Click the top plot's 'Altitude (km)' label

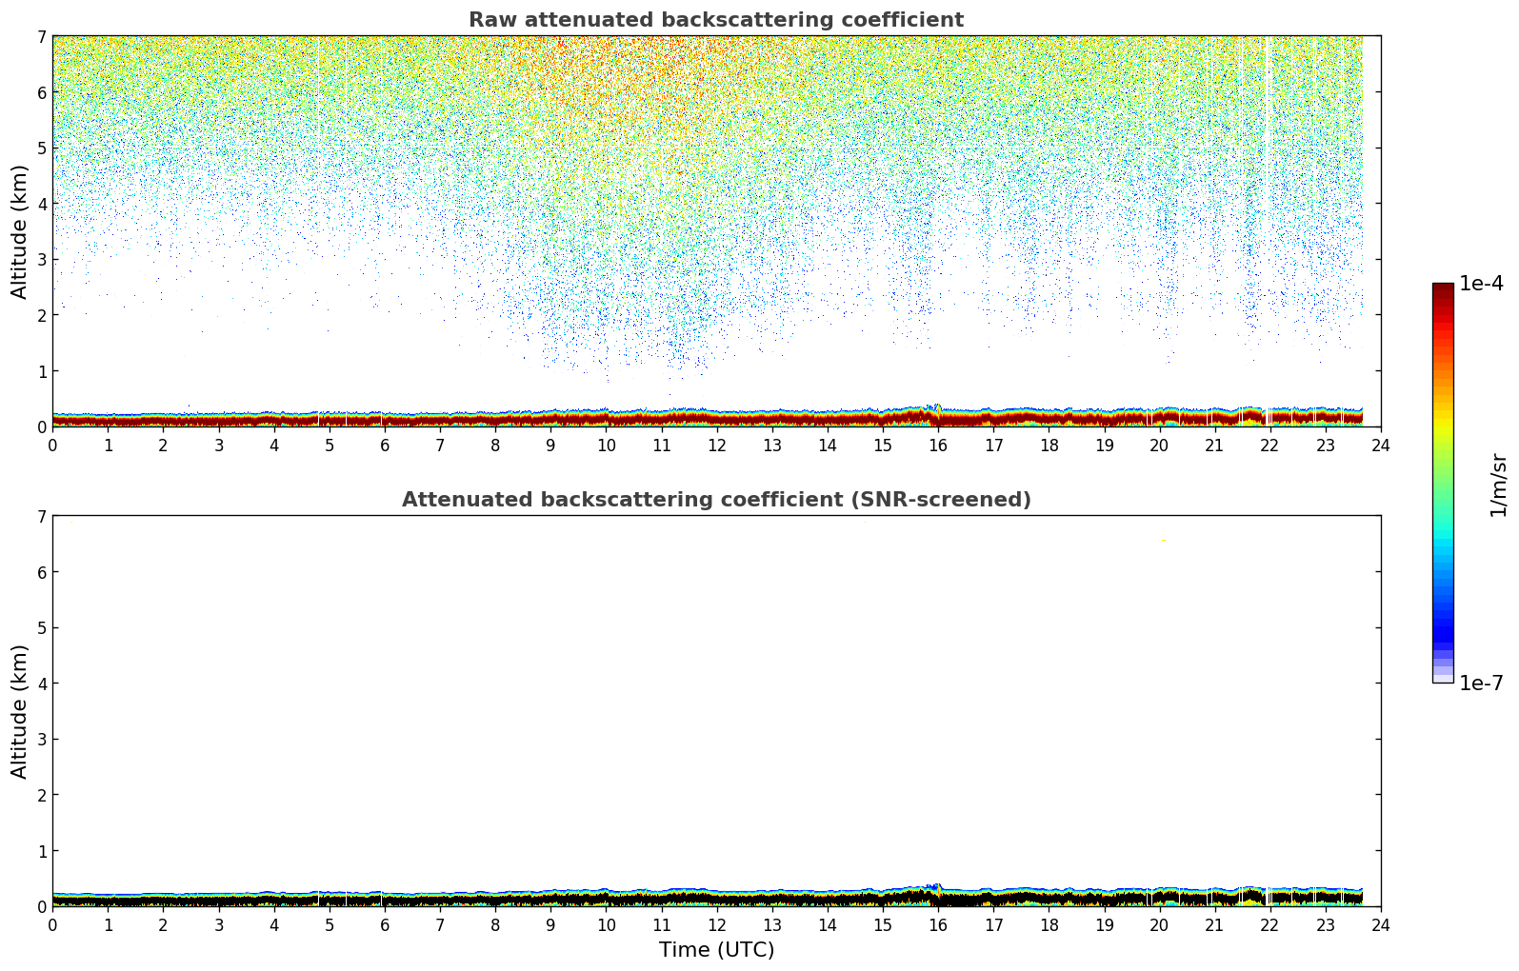[x=20, y=231]
